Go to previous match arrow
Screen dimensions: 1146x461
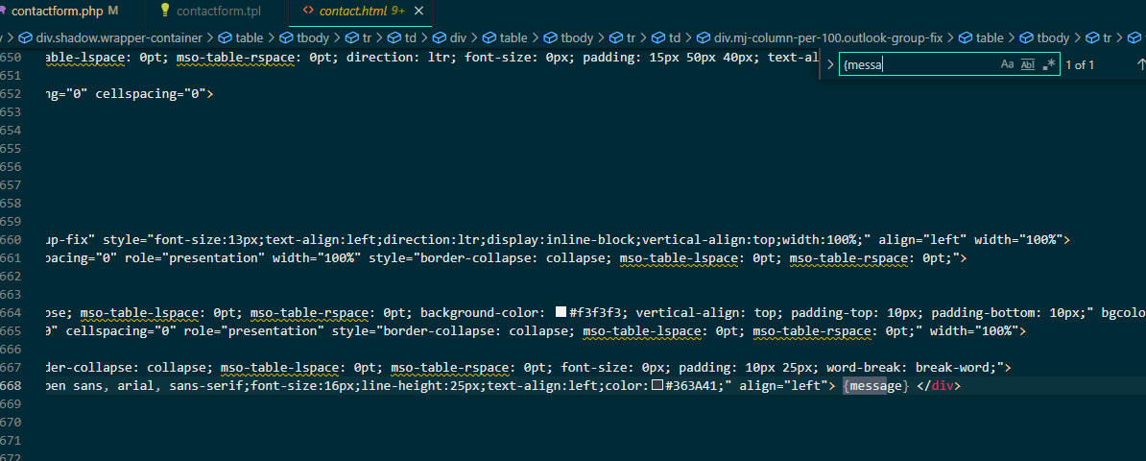coord(1140,64)
